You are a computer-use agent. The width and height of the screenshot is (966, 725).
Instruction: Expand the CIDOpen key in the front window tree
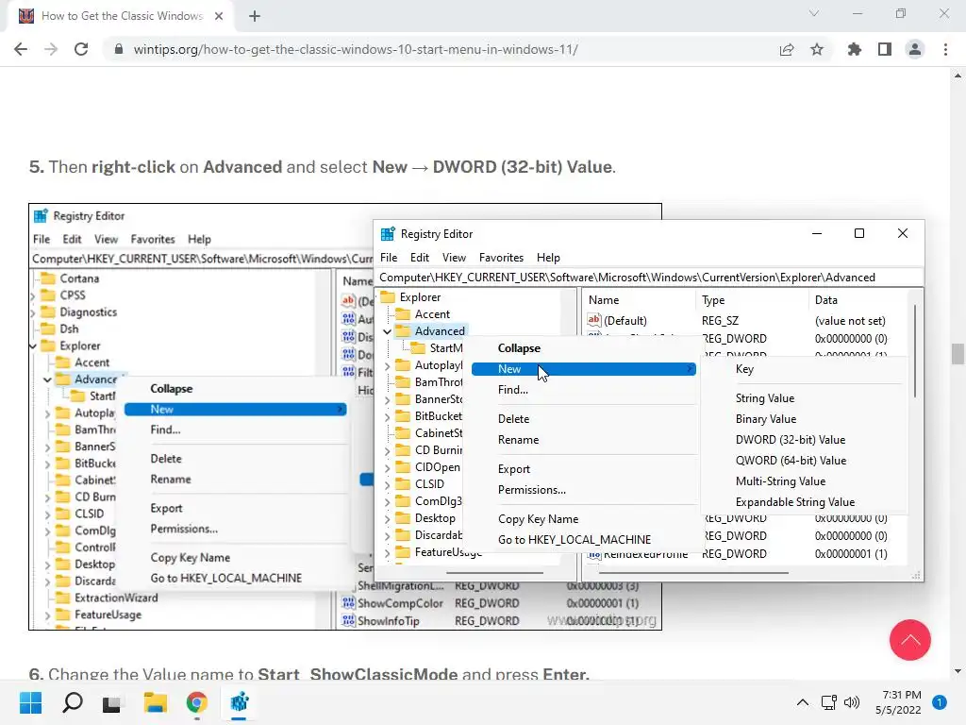(x=387, y=467)
